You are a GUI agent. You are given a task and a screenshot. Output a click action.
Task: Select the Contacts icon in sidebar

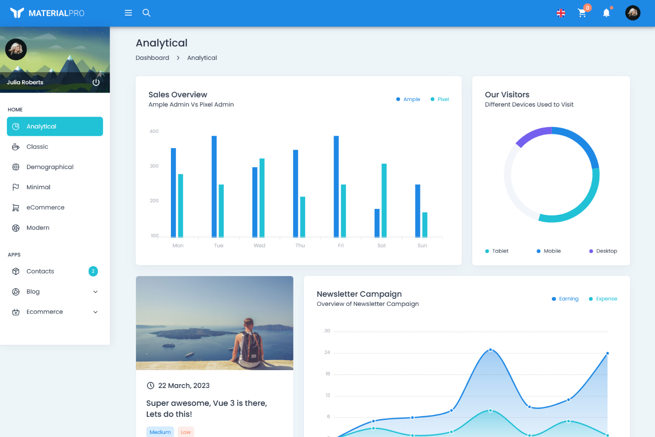[16, 271]
